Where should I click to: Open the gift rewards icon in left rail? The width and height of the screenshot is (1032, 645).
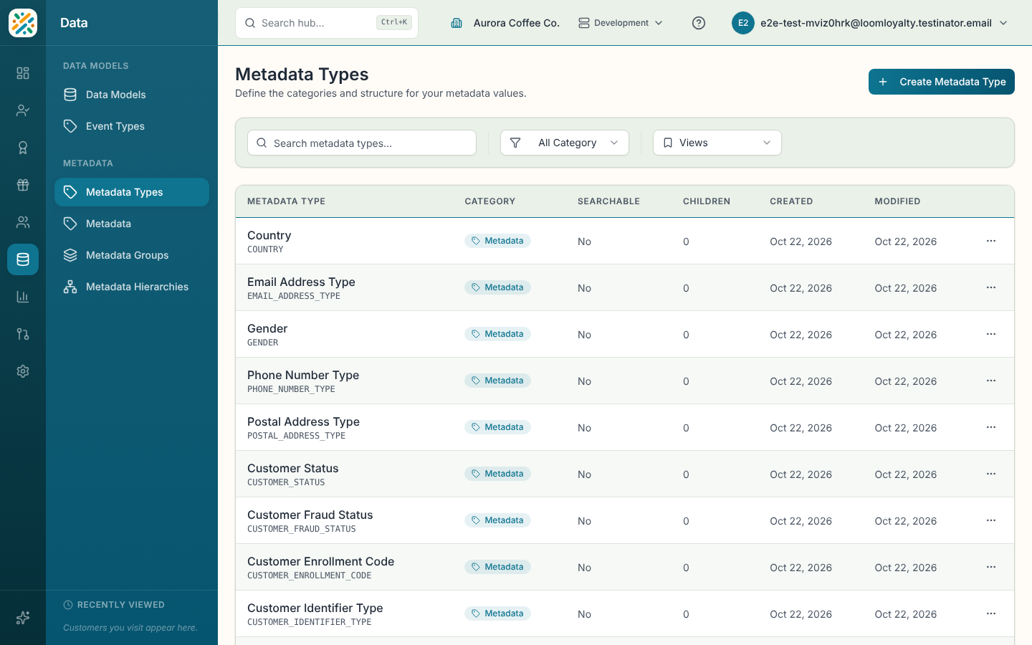[x=23, y=185]
